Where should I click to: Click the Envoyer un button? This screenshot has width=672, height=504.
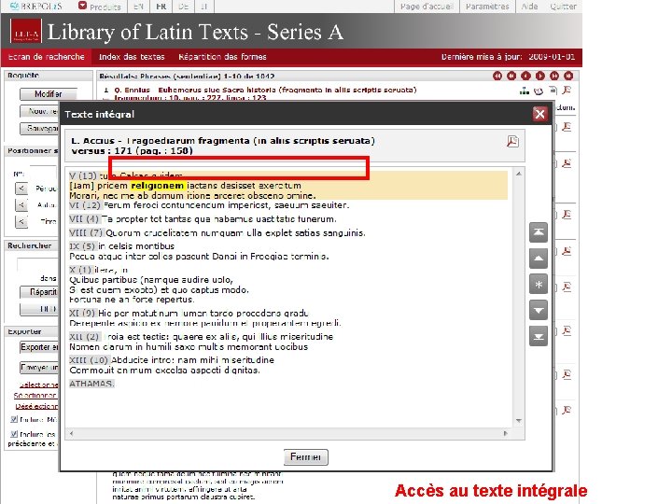tap(39, 368)
